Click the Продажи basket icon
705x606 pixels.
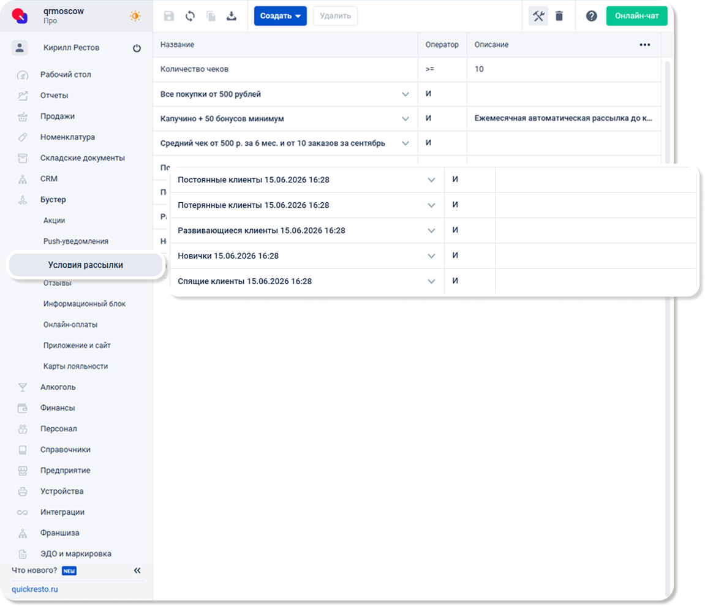(23, 116)
